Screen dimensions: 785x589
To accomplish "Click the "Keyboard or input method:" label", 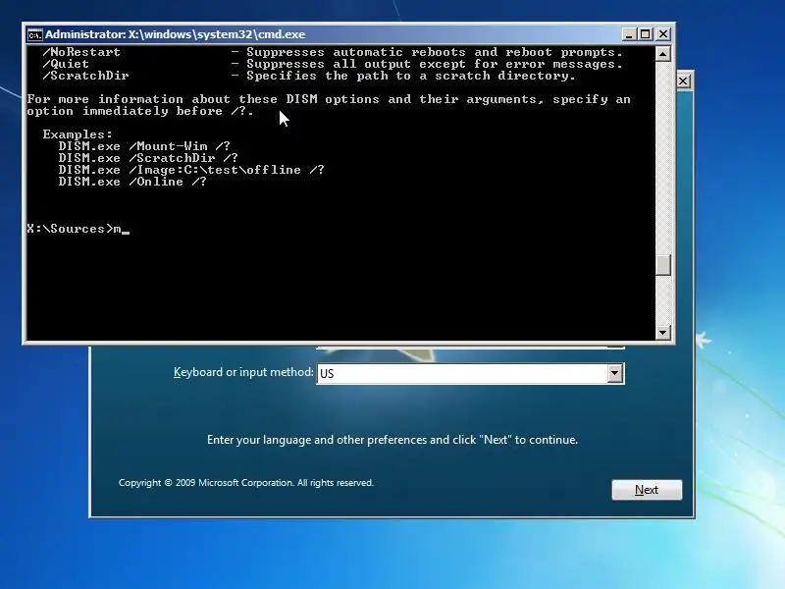I will click(243, 372).
